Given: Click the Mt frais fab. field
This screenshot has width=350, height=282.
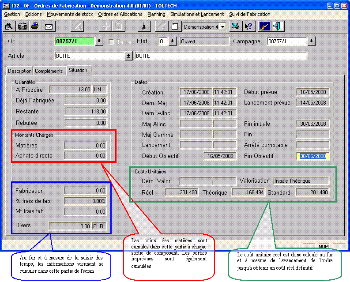Looking at the screenshot, I should 85,212.
